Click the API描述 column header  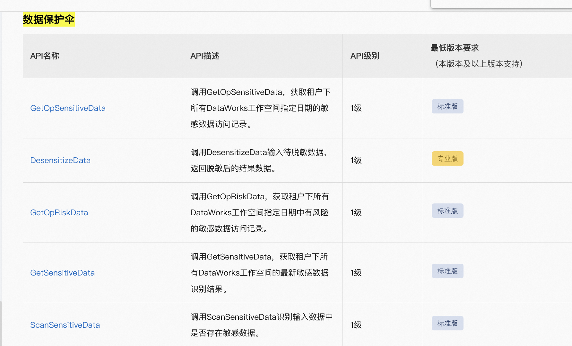(x=205, y=56)
